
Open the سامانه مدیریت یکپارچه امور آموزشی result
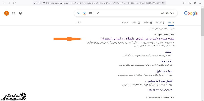138,39
